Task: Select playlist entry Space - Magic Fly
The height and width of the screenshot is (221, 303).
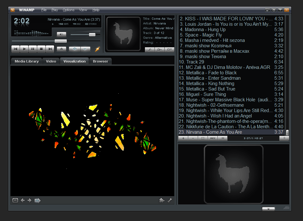Action: coord(231,35)
